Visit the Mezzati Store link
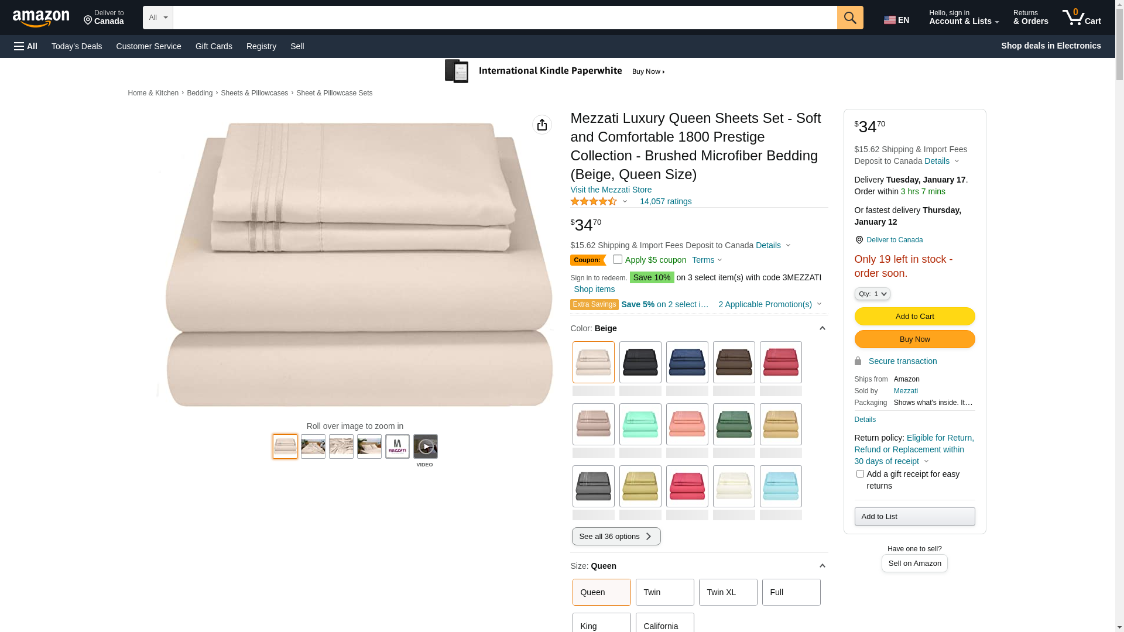1124x632 pixels. 611,190
